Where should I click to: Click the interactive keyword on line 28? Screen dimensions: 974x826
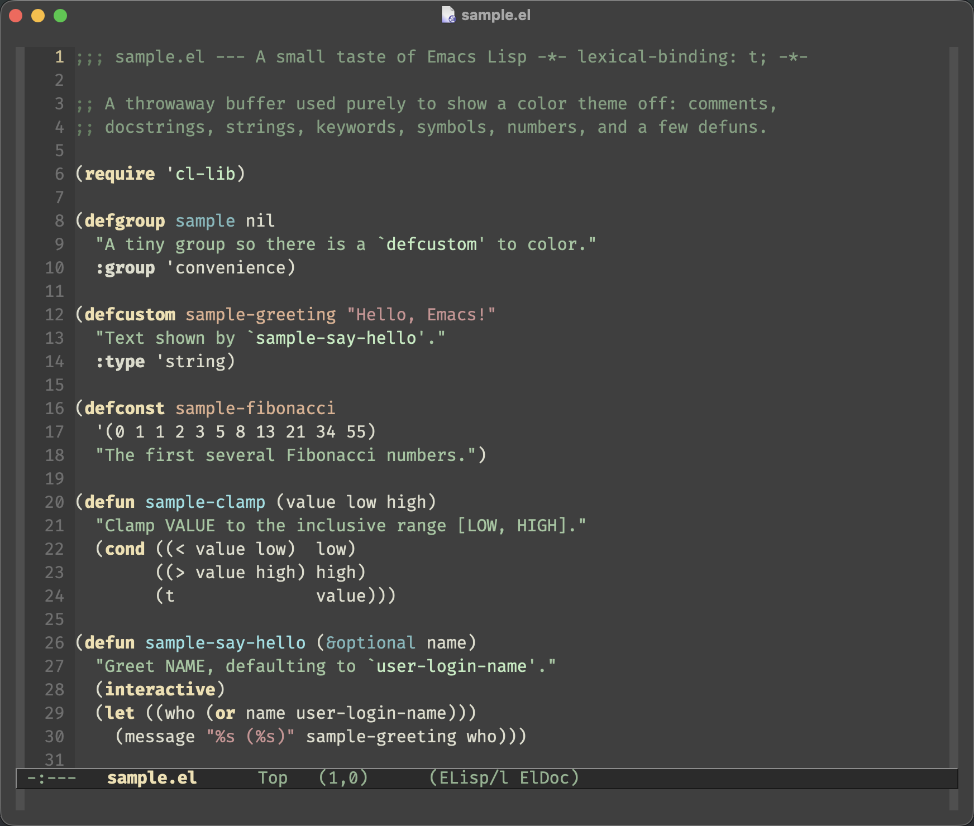click(x=160, y=690)
